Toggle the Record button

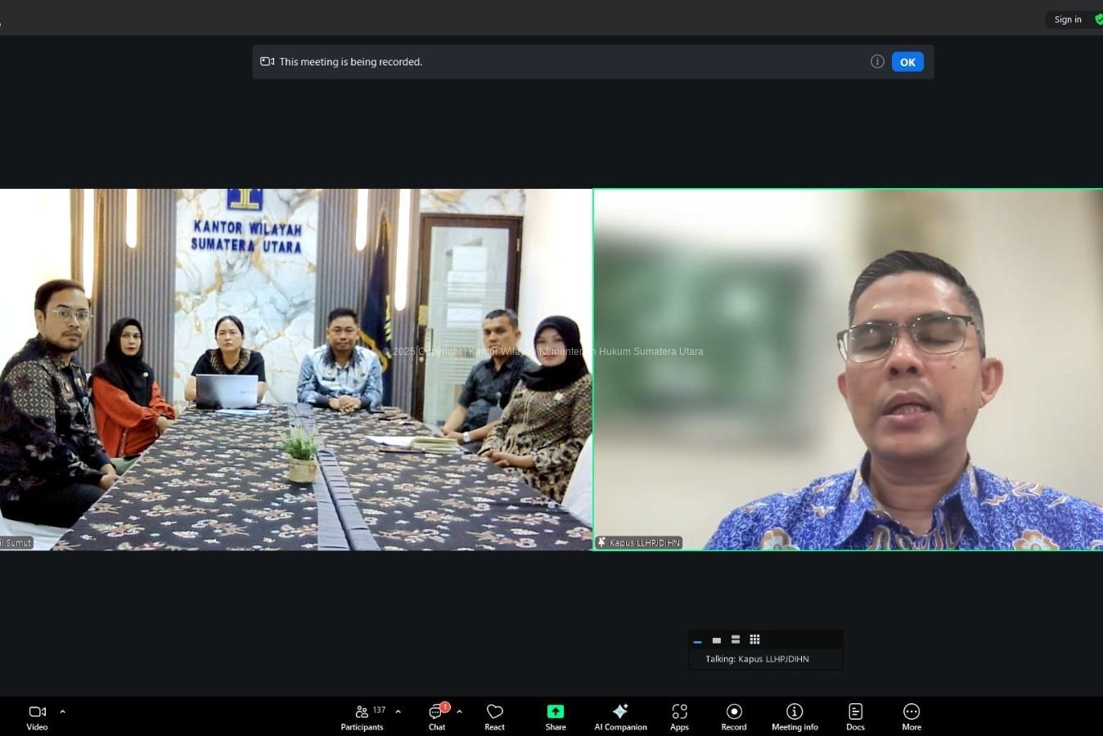pyautogui.click(x=734, y=716)
